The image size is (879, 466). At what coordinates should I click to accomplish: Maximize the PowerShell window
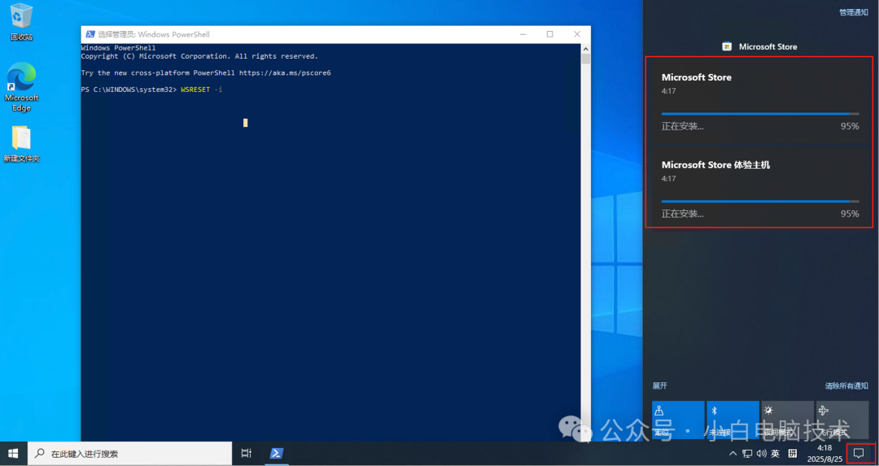click(550, 34)
